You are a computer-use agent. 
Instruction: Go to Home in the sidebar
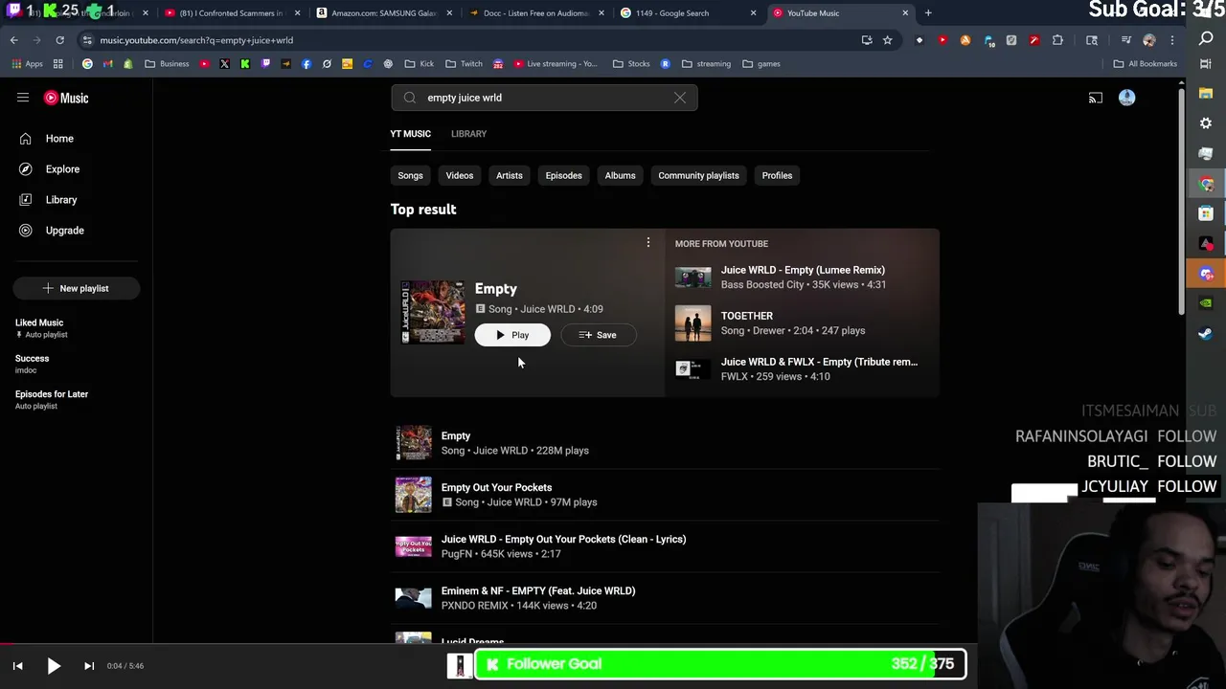pos(59,139)
